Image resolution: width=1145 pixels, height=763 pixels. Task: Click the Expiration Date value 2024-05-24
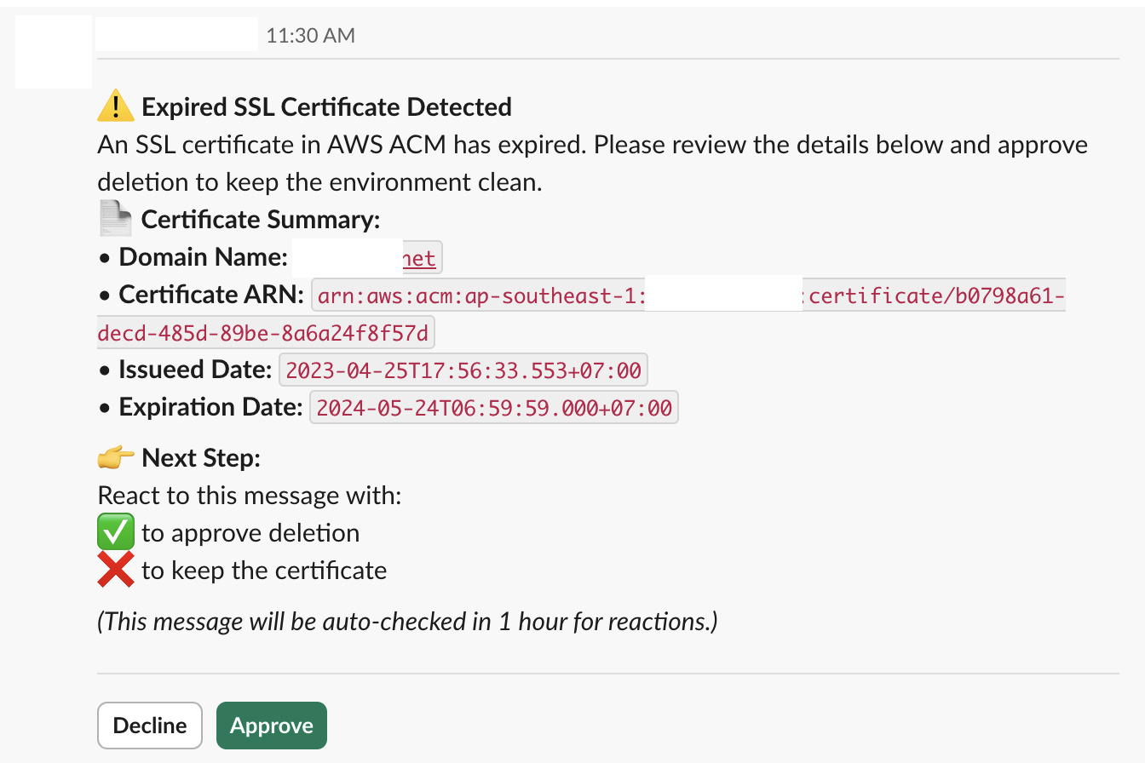[x=494, y=408]
